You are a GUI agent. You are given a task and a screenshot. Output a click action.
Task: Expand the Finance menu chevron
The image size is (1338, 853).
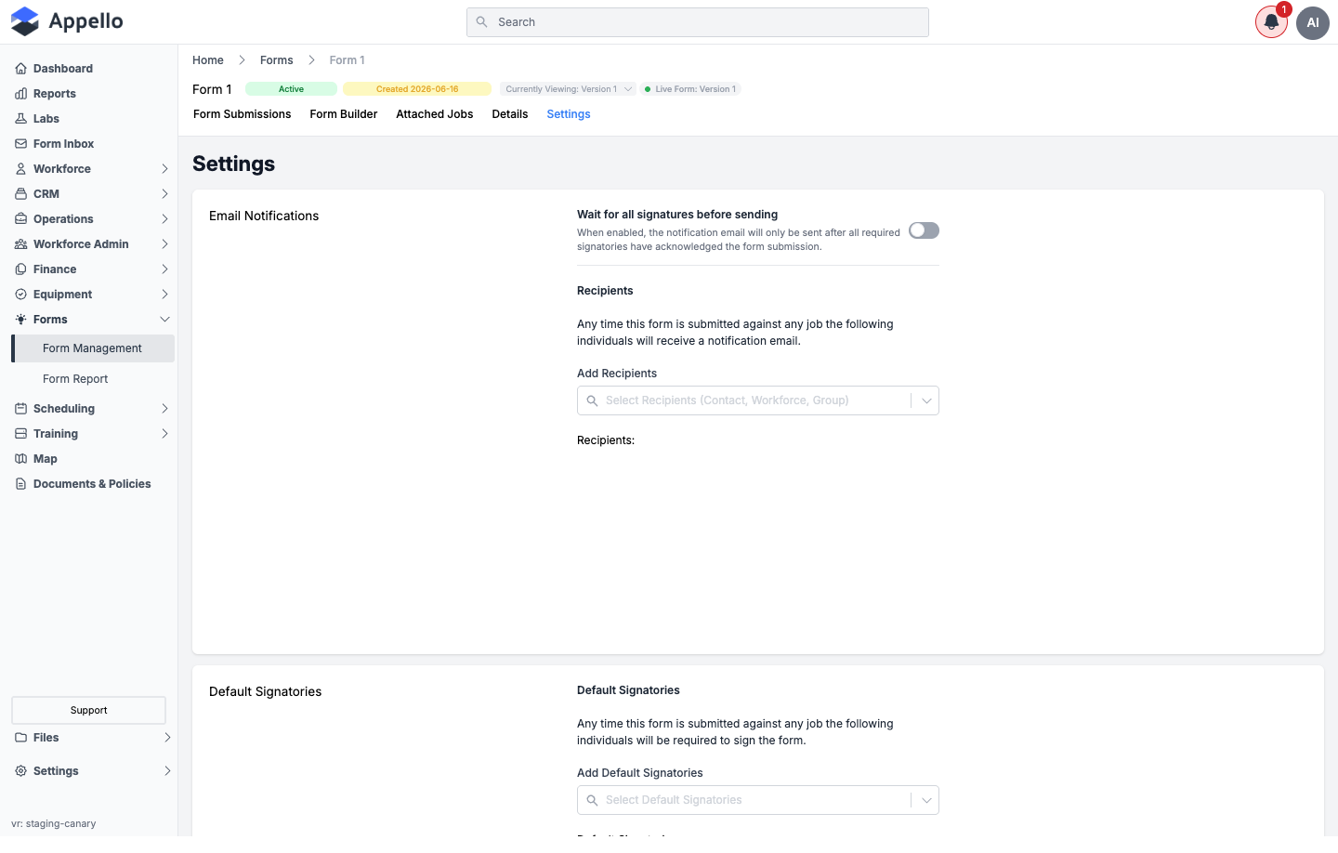click(x=164, y=269)
